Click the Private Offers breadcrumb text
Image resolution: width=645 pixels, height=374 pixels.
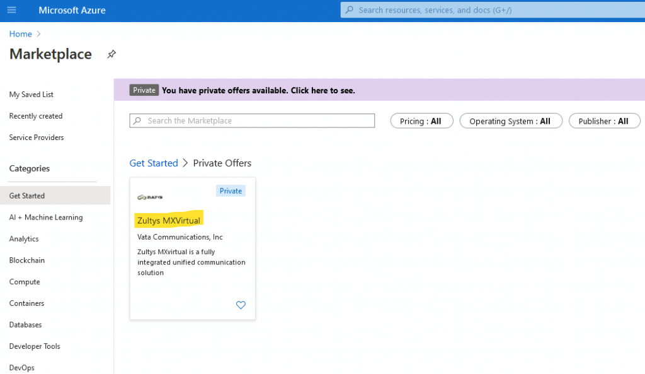(222, 163)
